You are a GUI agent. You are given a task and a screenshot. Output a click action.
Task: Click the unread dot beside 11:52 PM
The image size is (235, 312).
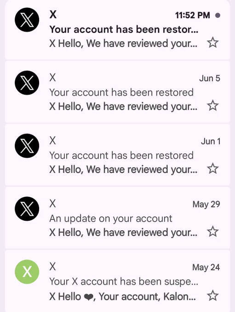coord(218,15)
